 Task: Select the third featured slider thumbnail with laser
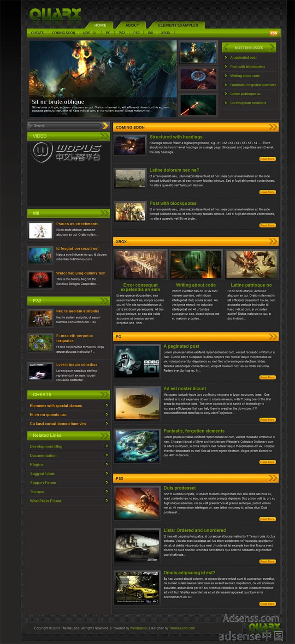[x=198, y=105]
